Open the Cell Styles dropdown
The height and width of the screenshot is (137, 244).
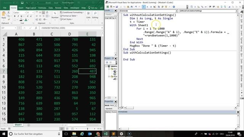tap(66, 19)
